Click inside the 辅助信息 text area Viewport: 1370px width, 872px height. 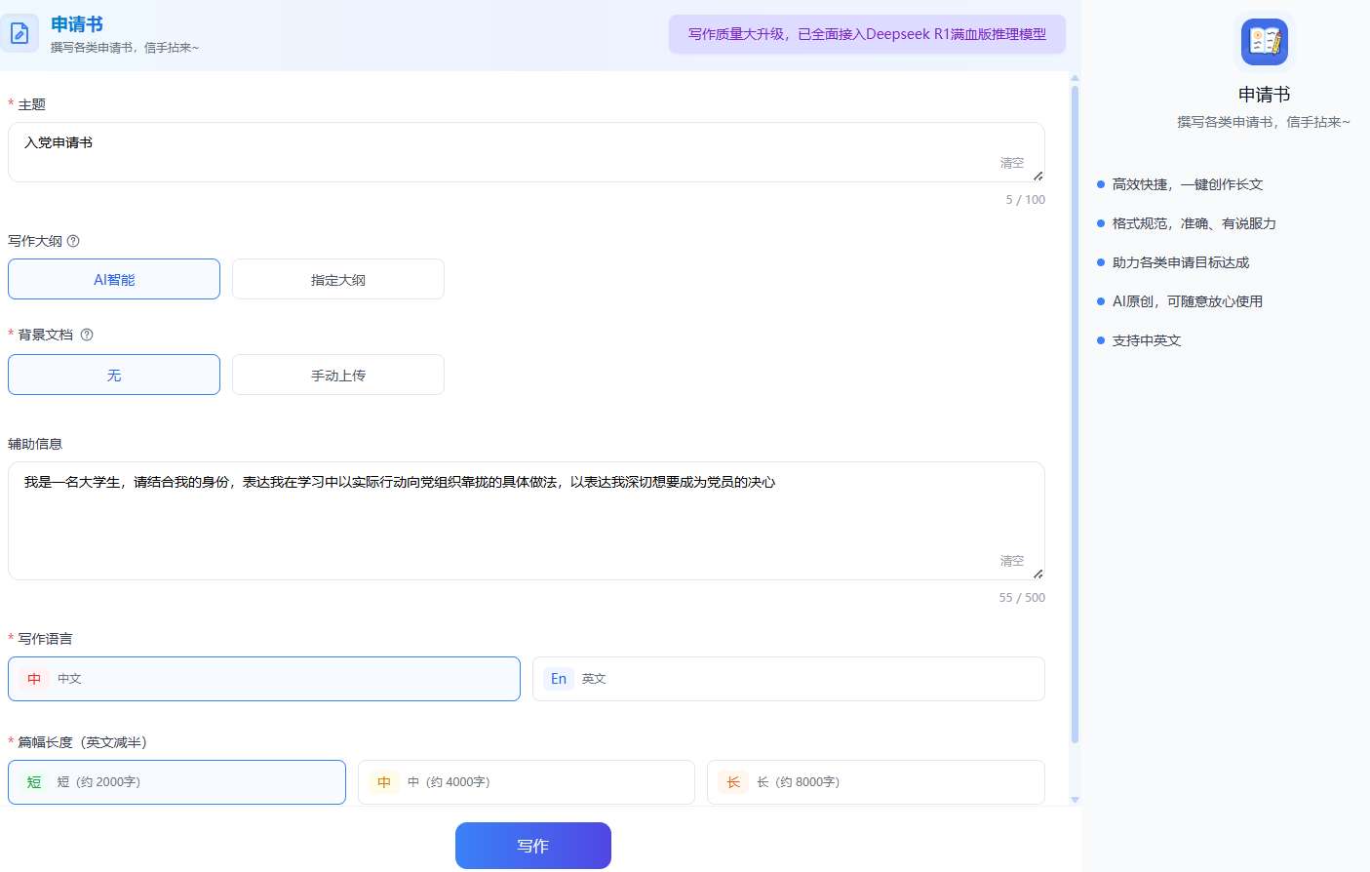tap(527, 521)
